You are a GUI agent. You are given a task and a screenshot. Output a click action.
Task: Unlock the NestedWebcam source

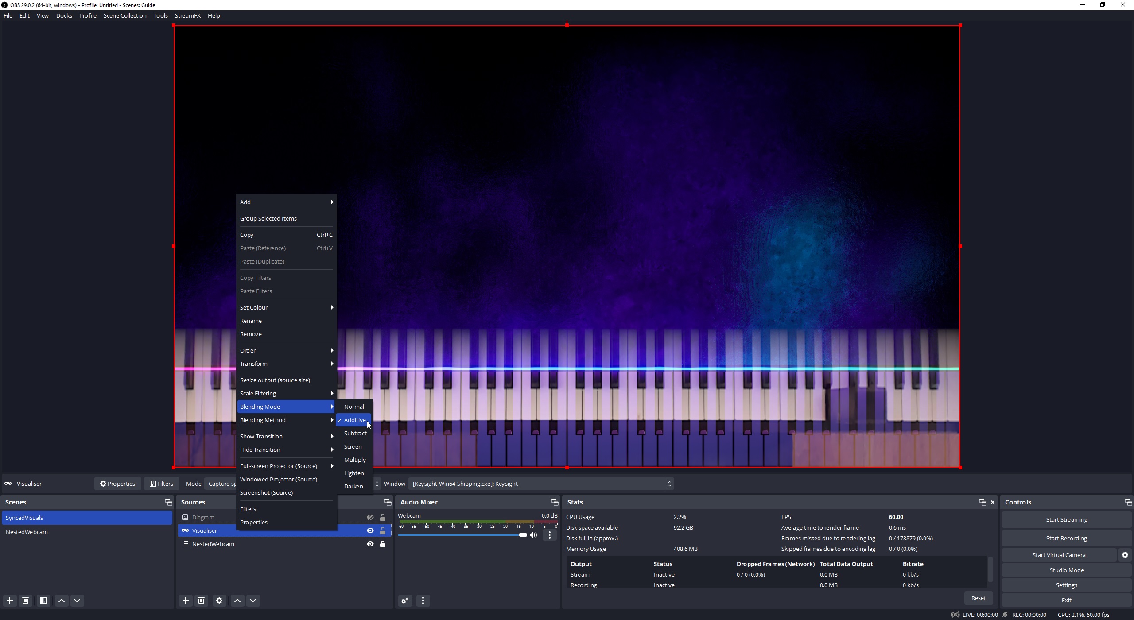click(383, 544)
